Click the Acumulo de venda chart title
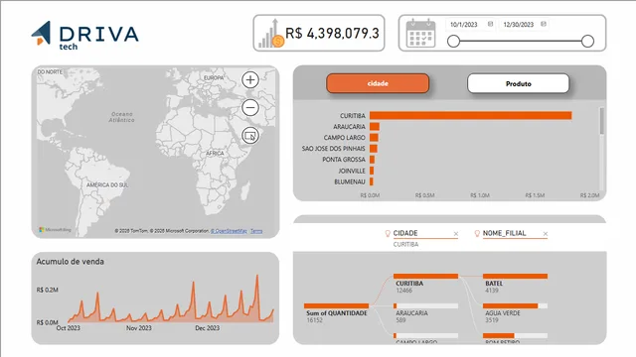 point(71,262)
